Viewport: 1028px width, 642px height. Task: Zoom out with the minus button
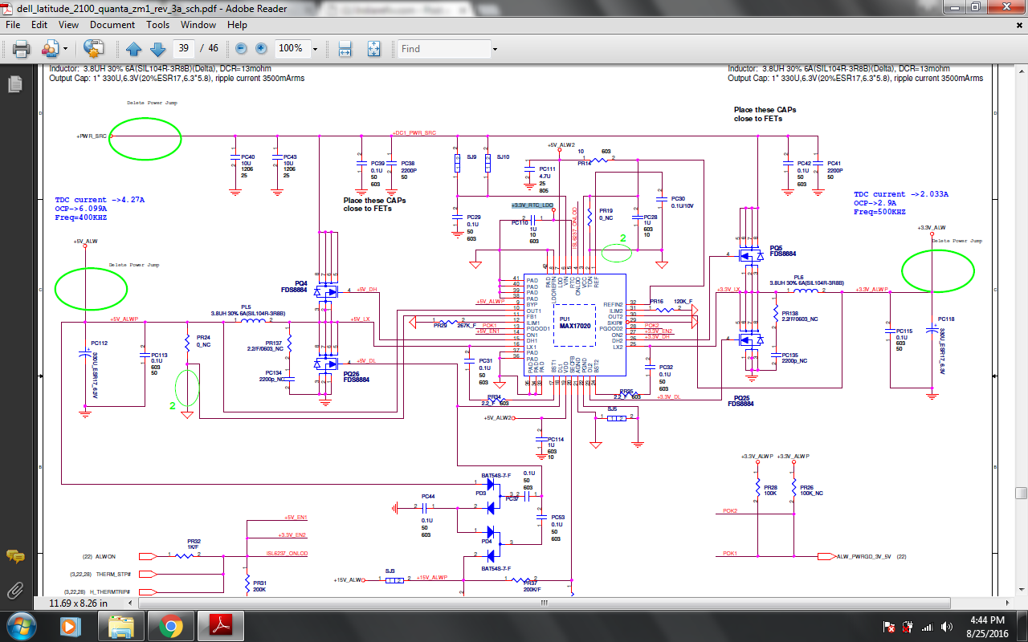click(241, 49)
